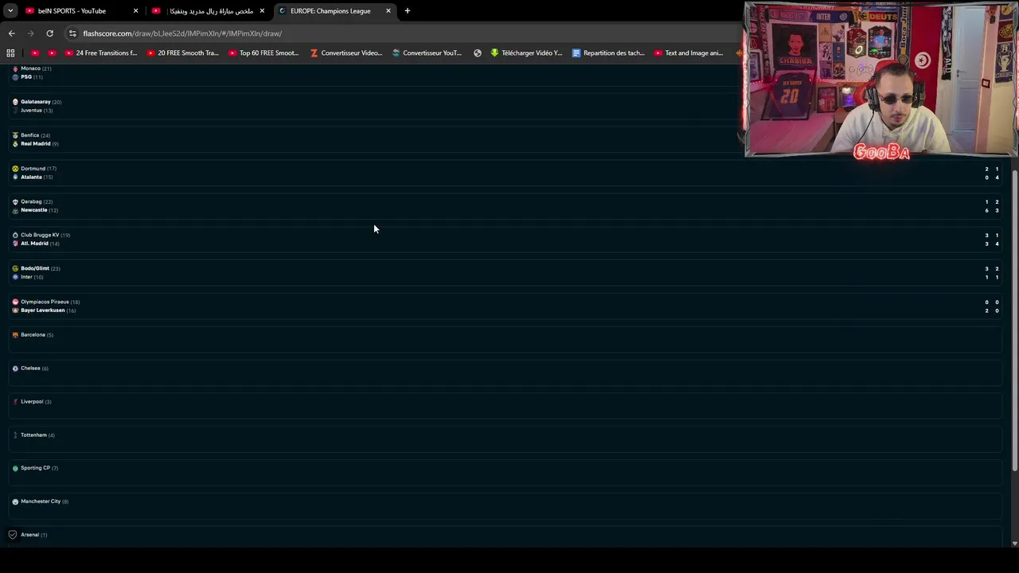The height and width of the screenshot is (573, 1019).
Task: Close the Arabic-titled YouTube tab
Action: point(262,11)
